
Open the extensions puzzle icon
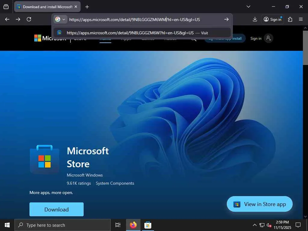[x=290, y=19]
